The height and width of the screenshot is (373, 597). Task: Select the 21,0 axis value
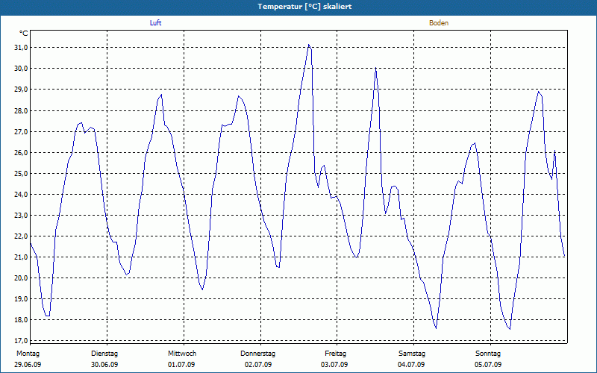[x=21, y=257]
